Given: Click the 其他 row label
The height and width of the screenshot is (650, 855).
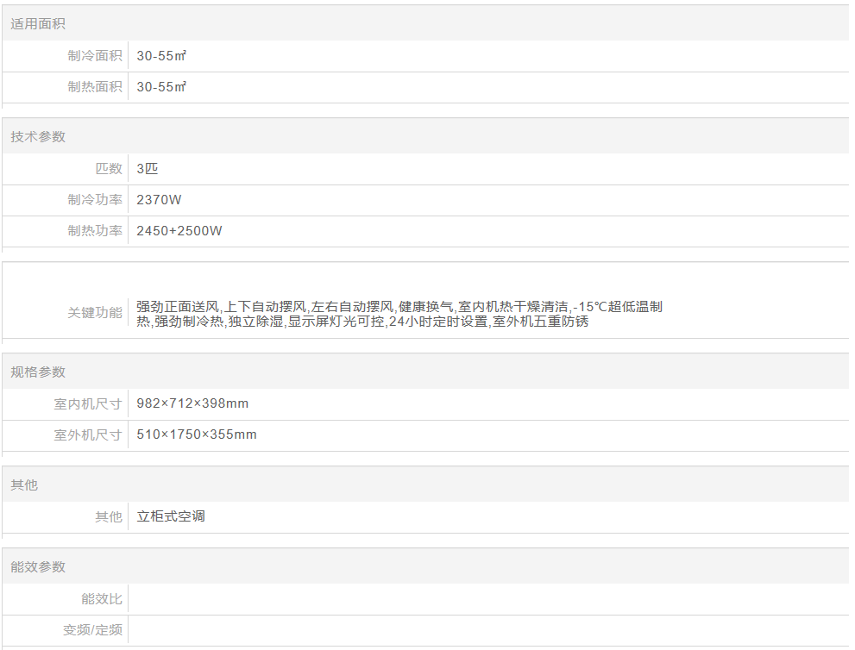Looking at the screenshot, I should point(109,516).
